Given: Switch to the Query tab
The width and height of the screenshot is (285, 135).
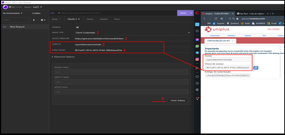Looking at the screenshot, I should (90, 19).
